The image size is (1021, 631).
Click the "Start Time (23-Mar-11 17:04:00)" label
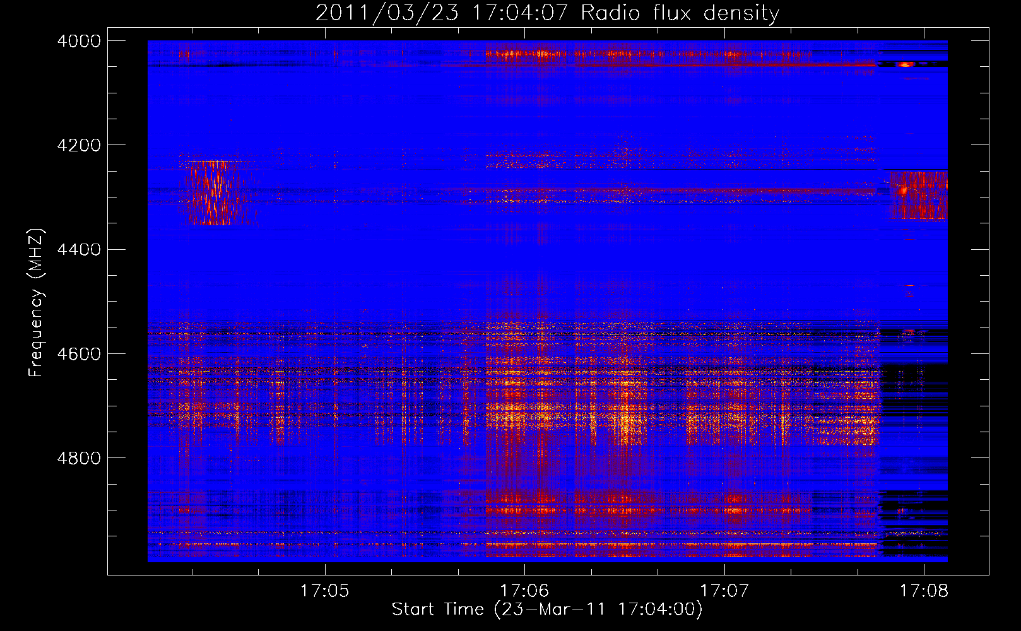coord(547,610)
